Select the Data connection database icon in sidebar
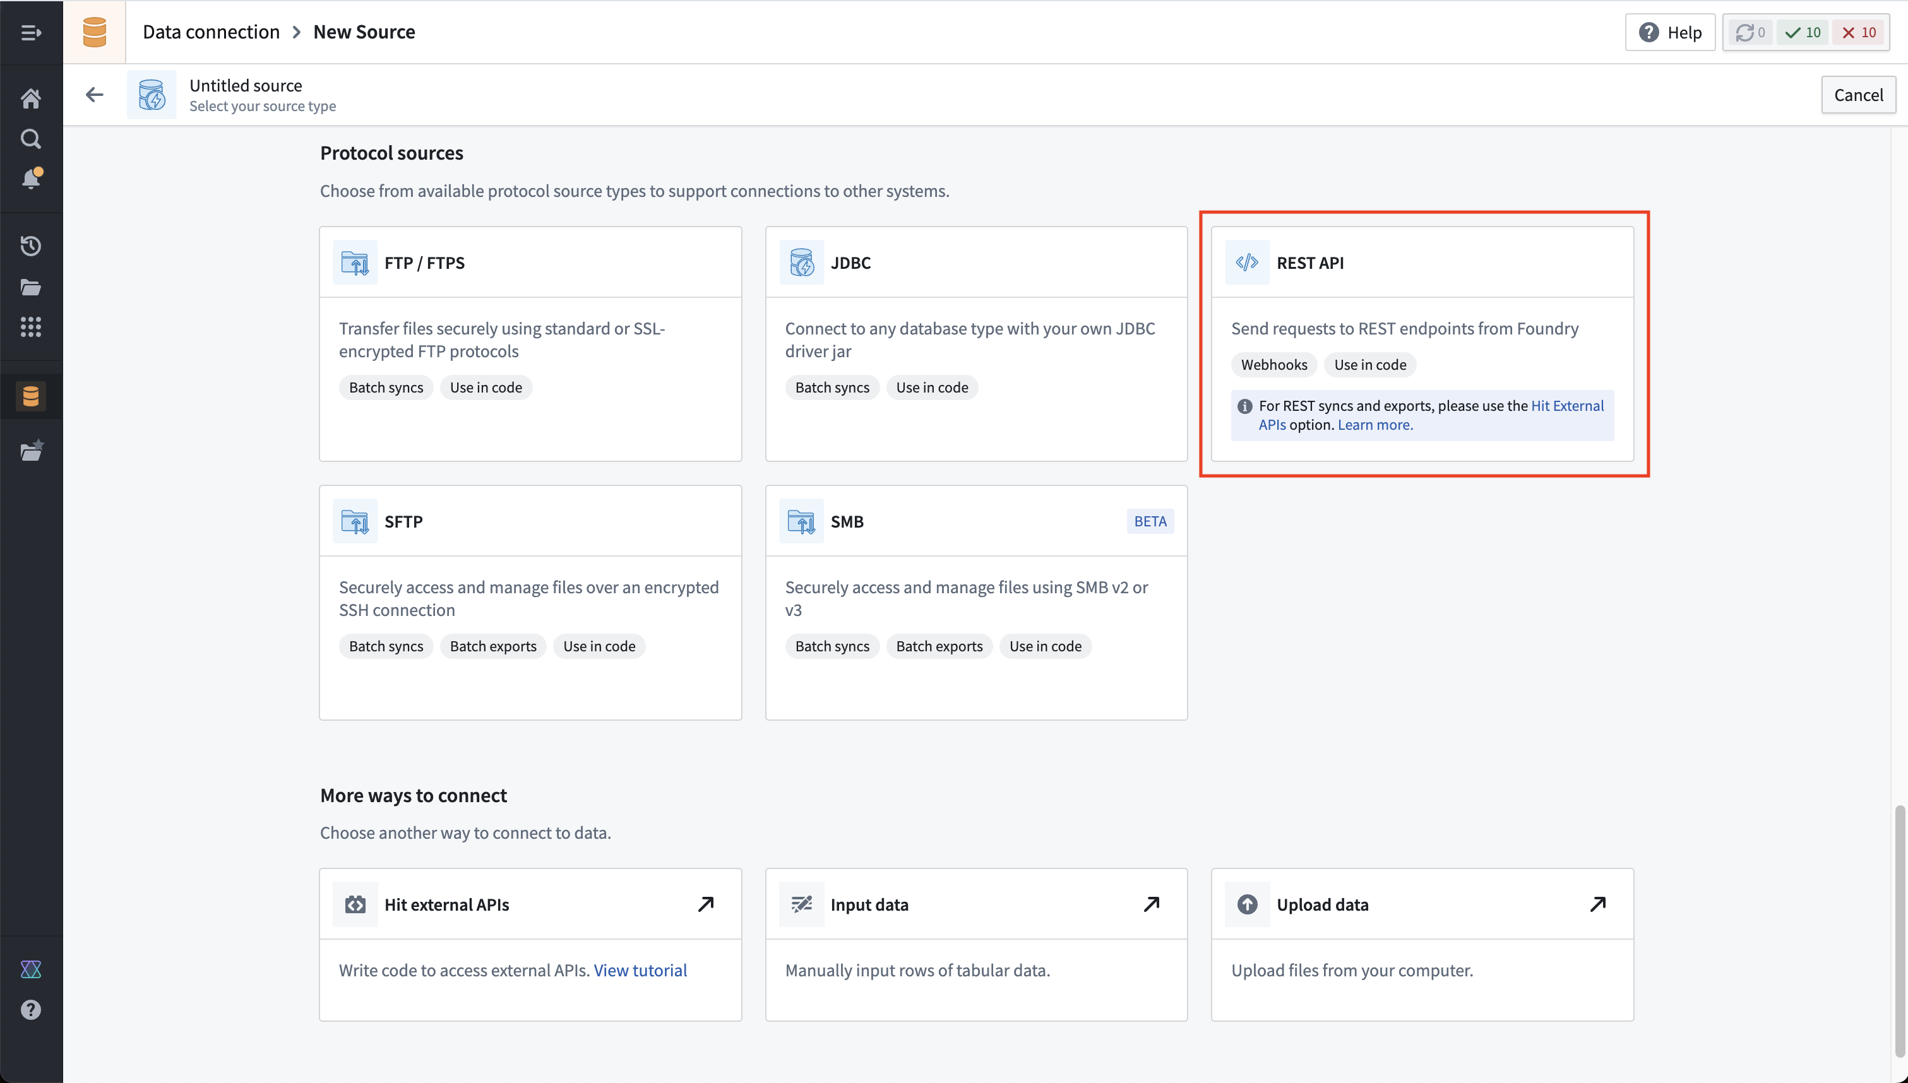The height and width of the screenshot is (1083, 1908). click(30, 396)
